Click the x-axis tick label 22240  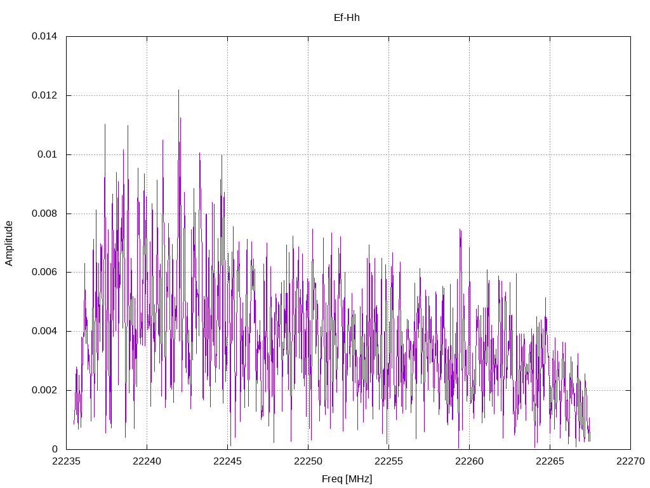(x=147, y=461)
